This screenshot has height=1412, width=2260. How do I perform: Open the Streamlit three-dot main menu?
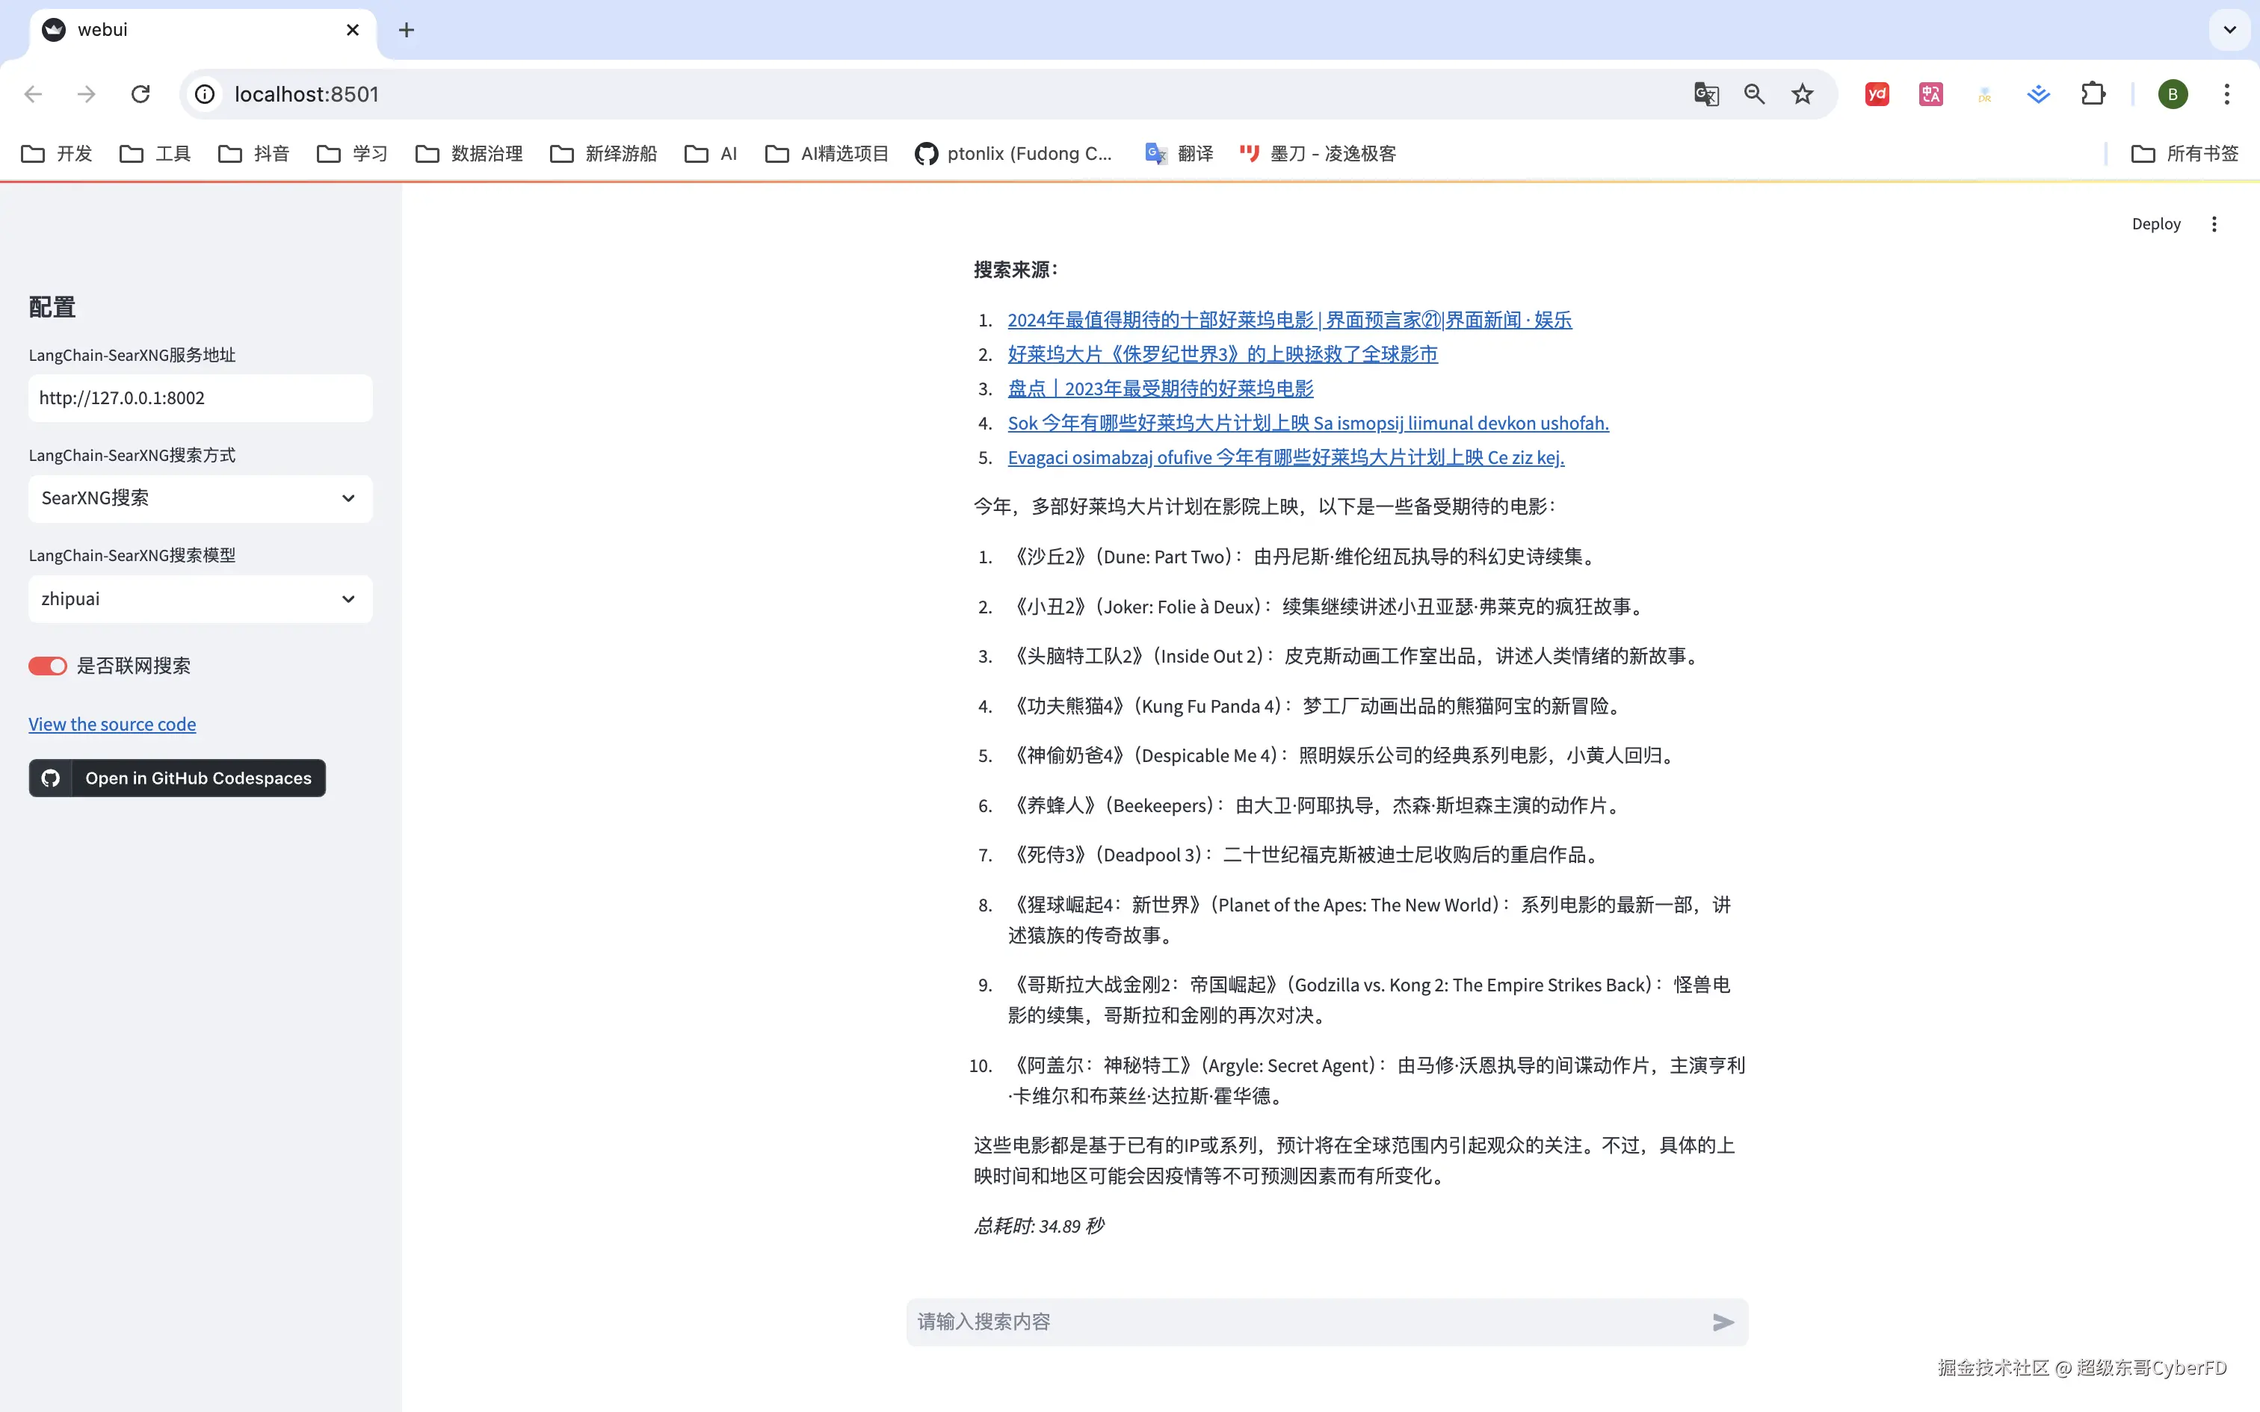pyautogui.click(x=2214, y=224)
